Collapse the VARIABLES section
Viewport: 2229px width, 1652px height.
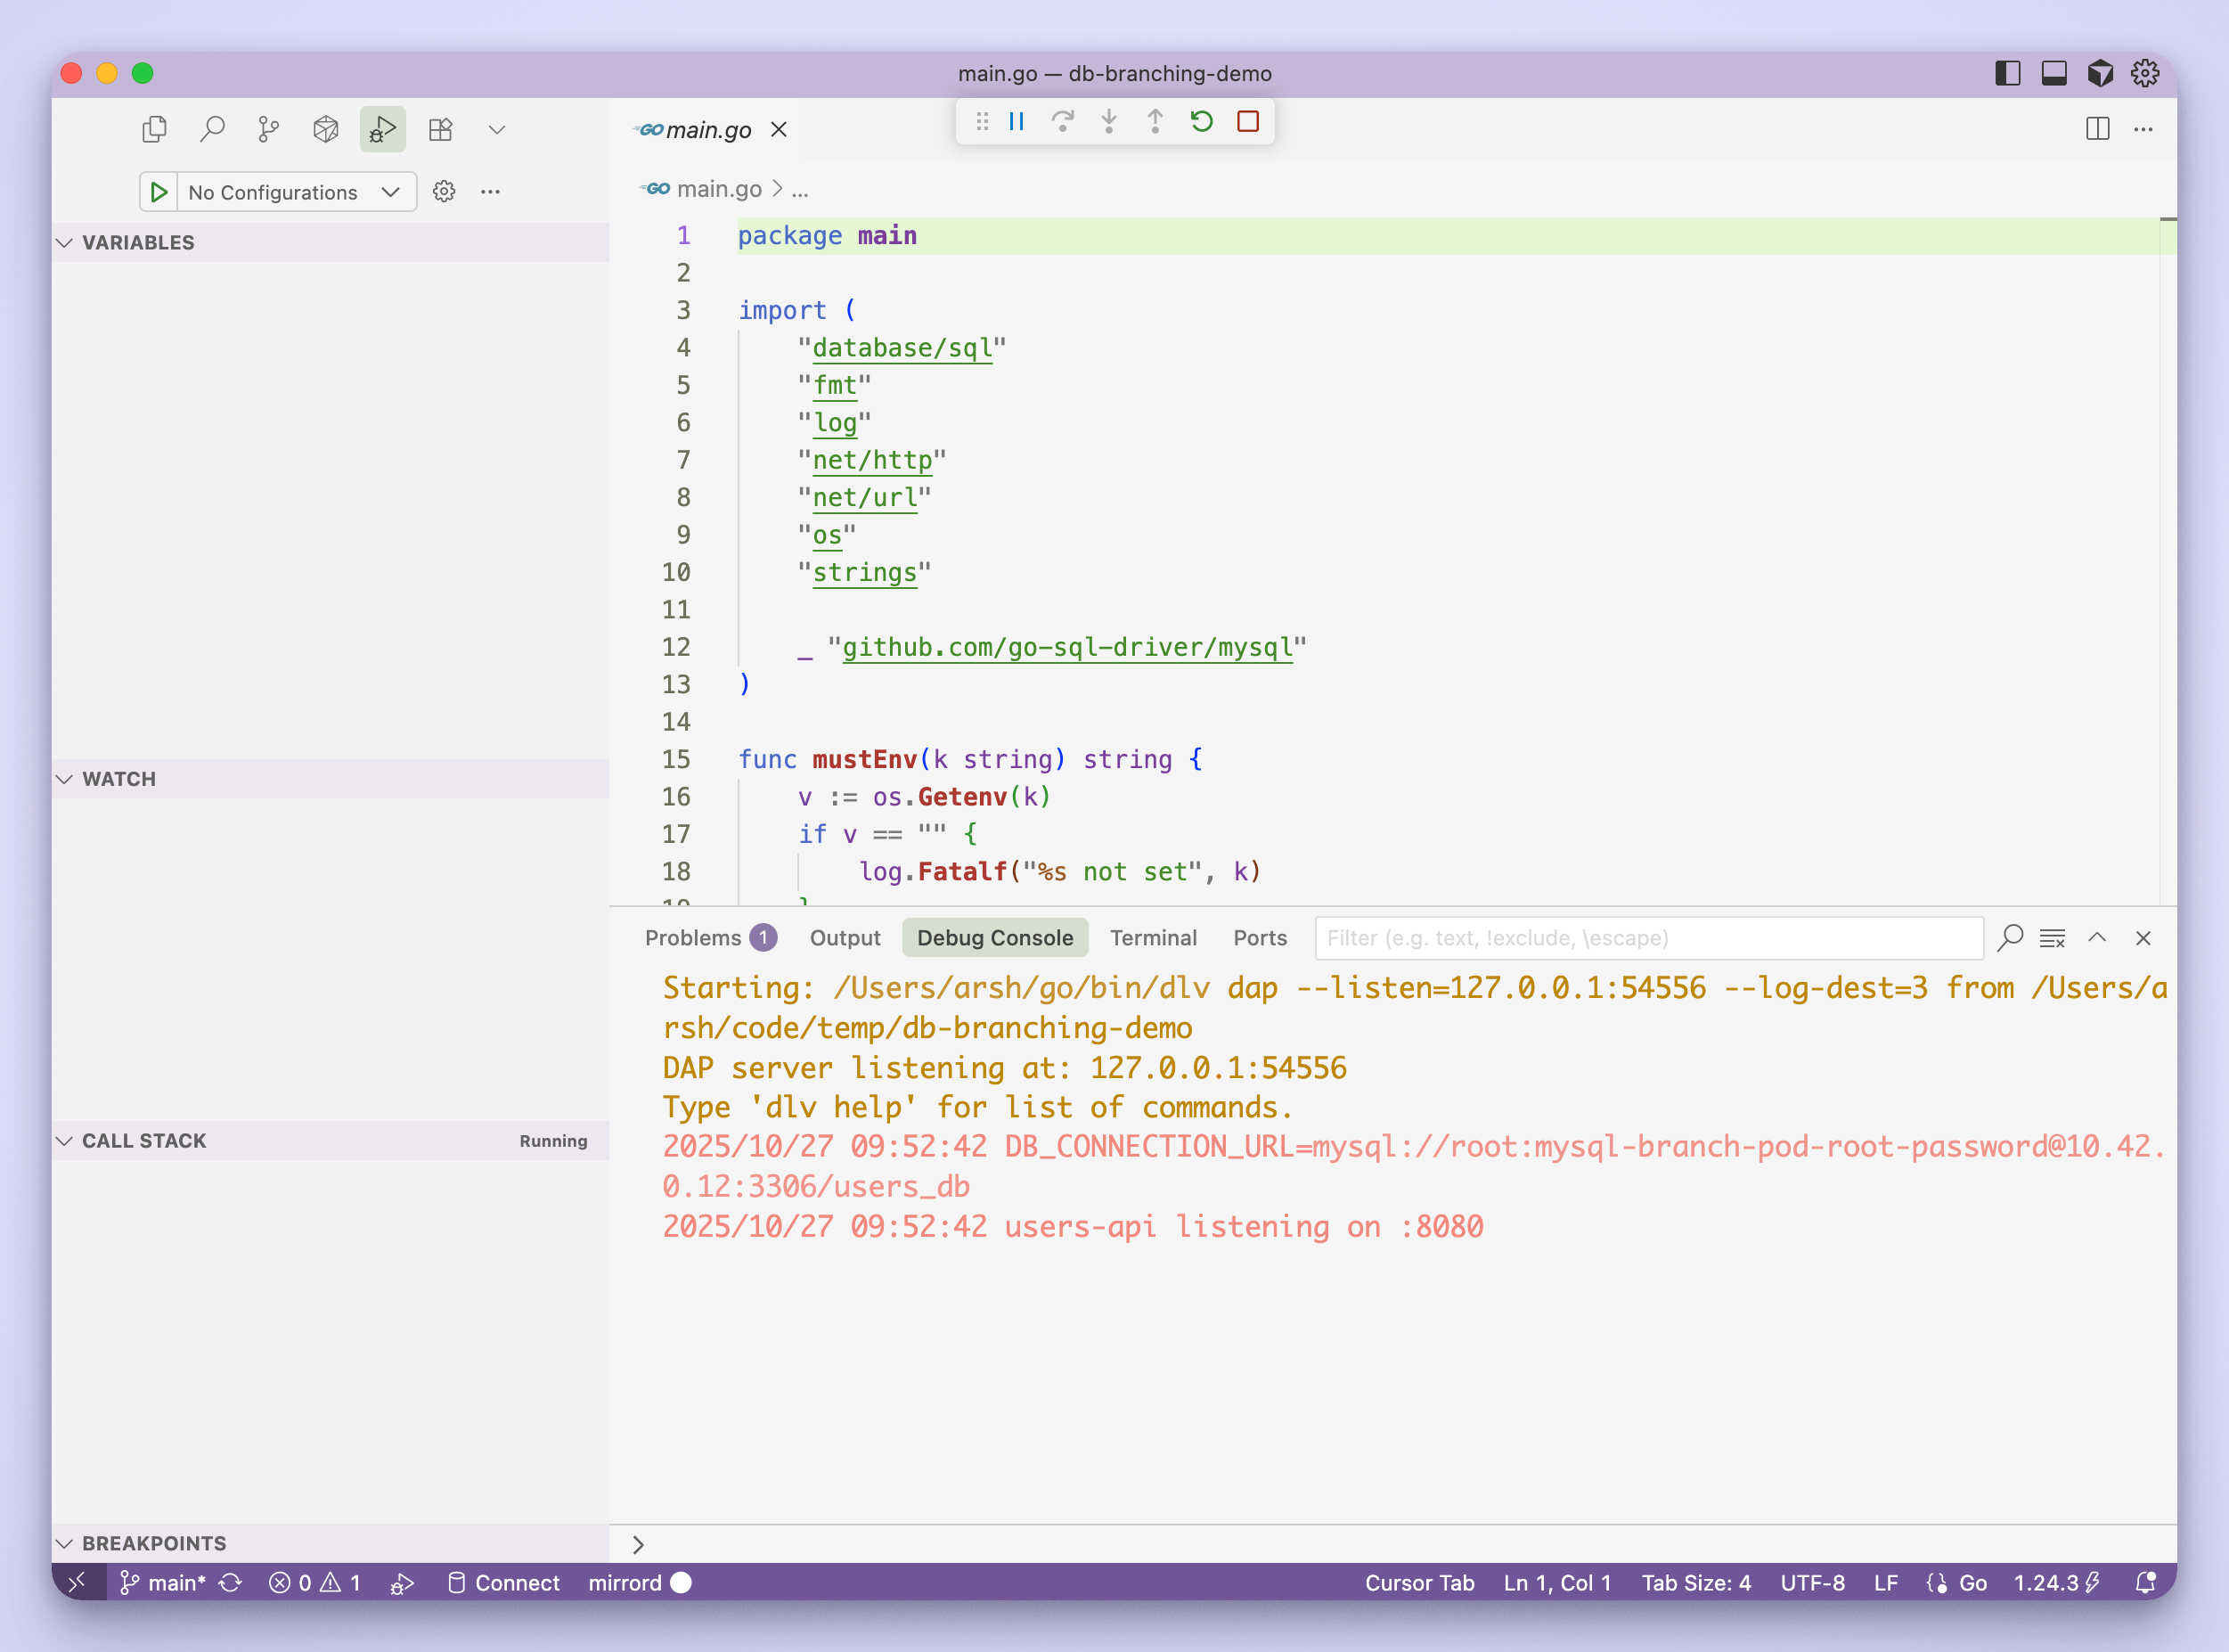pos(330,242)
